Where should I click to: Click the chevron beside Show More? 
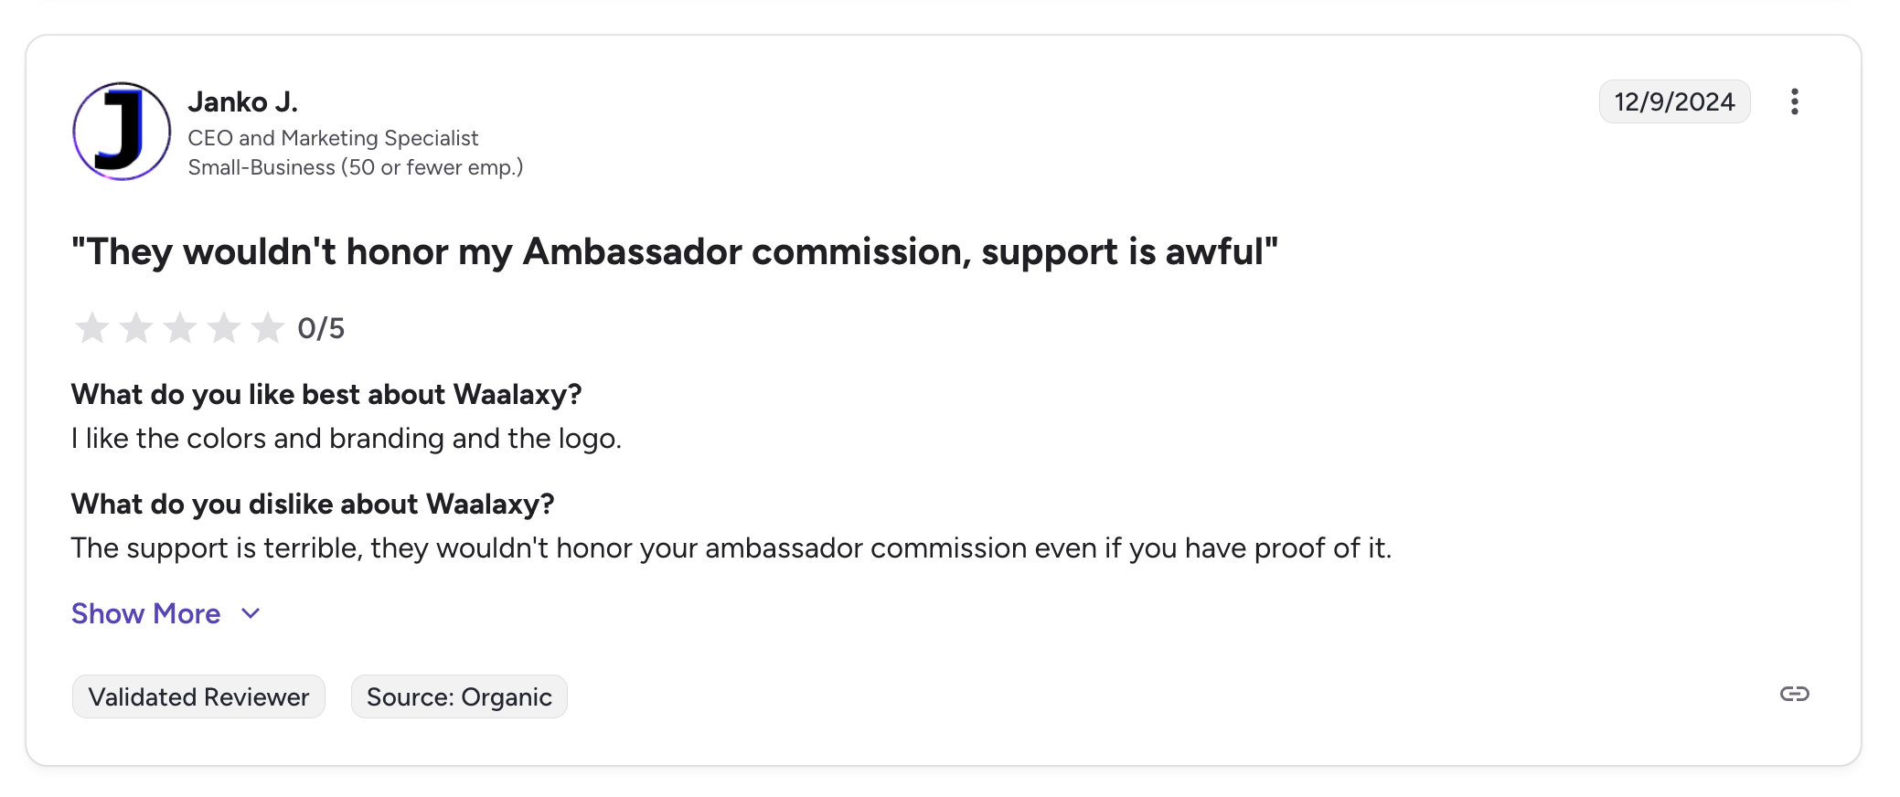251,613
